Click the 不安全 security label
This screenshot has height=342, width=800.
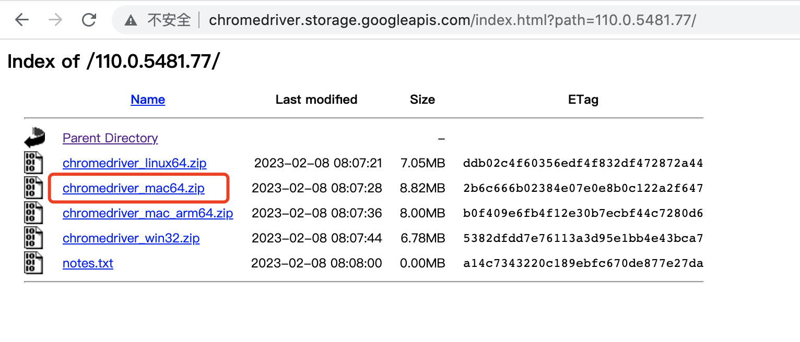point(169,20)
